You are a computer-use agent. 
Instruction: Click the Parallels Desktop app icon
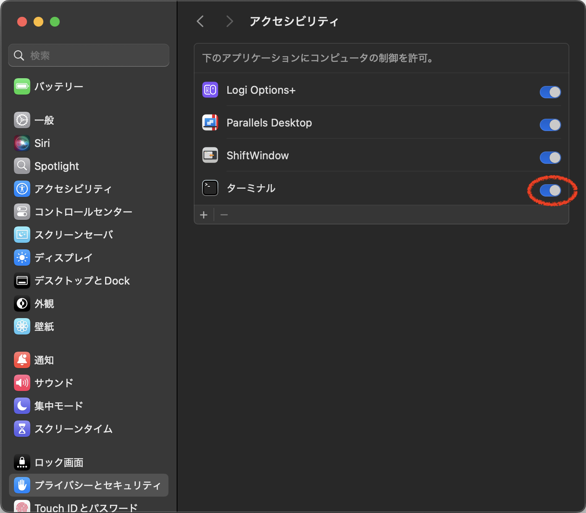pyautogui.click(x=210, y=122)
